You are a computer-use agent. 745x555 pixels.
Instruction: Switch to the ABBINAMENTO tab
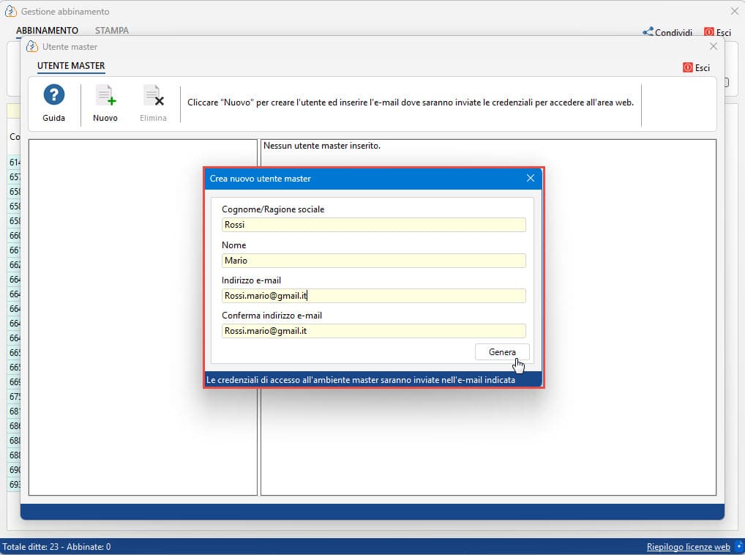(x=47, y=31)
